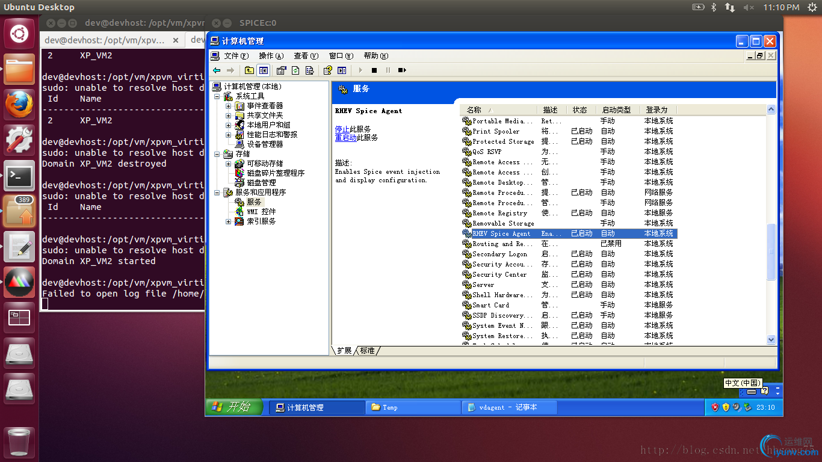Screen dimensions: 822x462
Task: Open the Workspace Switcher launcher icon
Action: (x=19, y=318)
